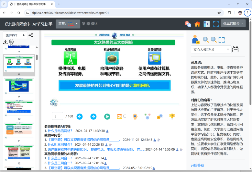Collapse the side panel via header icon

click(x=206, y=24)
